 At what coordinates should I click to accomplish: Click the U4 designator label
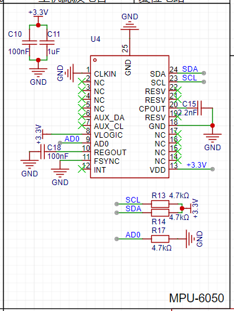pos(95,39)
